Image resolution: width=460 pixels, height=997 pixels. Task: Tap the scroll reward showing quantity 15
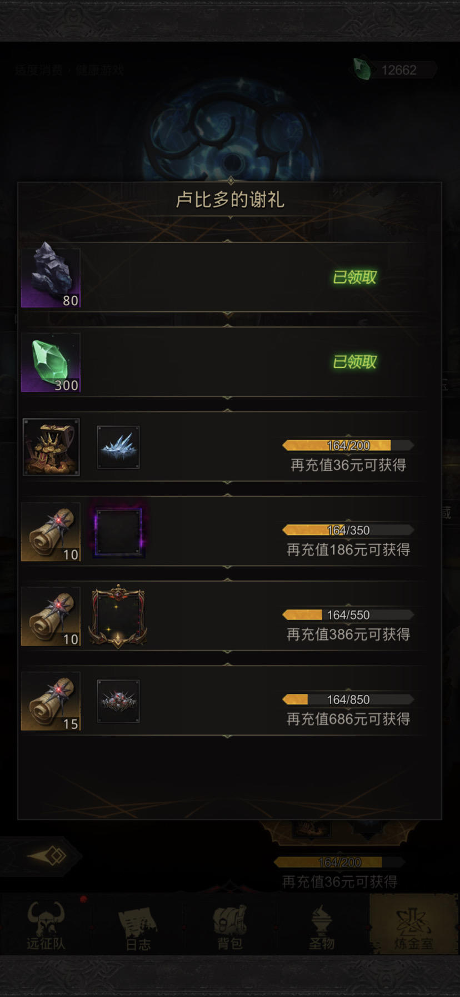tap(51, 701)
